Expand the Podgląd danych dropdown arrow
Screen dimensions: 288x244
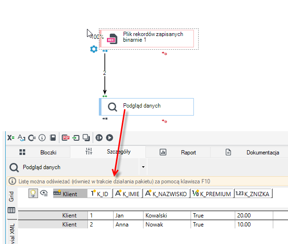point(143,167)
